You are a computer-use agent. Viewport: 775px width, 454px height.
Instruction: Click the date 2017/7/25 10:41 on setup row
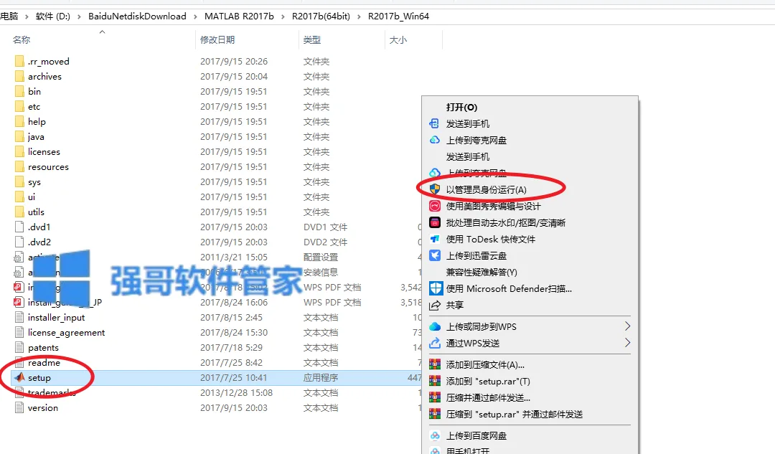pyautogui.click(x=233, y=377)
